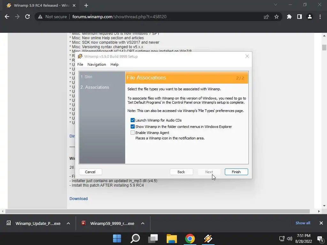Enable the Winamp Agent checkbox

point(133,132)
